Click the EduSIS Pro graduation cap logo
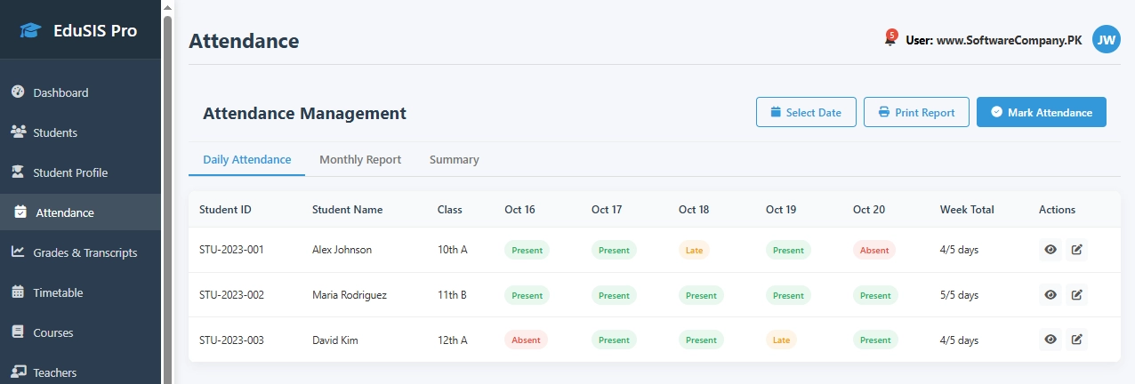The image size is (1135, 384). pos(31,31)
